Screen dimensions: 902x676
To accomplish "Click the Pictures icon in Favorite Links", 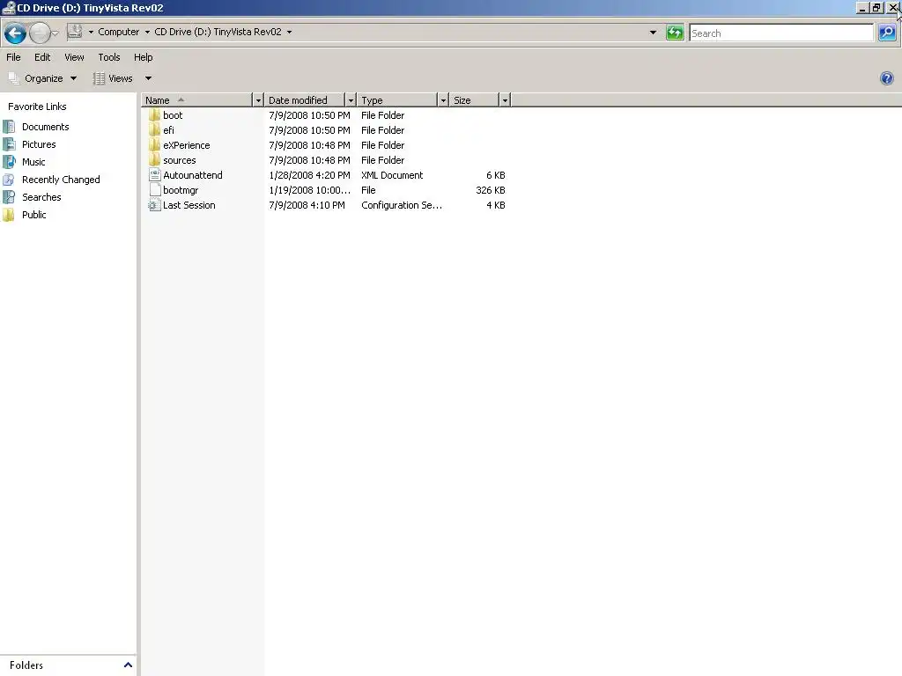I will tap(9, 144).
